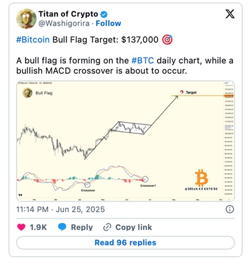Click the target dart emoji
Screen dimensions: 252x264
tap(167, 39)
